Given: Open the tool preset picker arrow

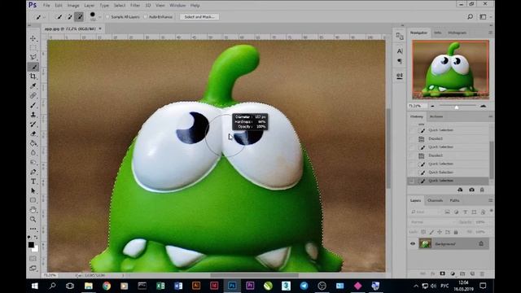Looking at the screenshot, I should 44,17.
